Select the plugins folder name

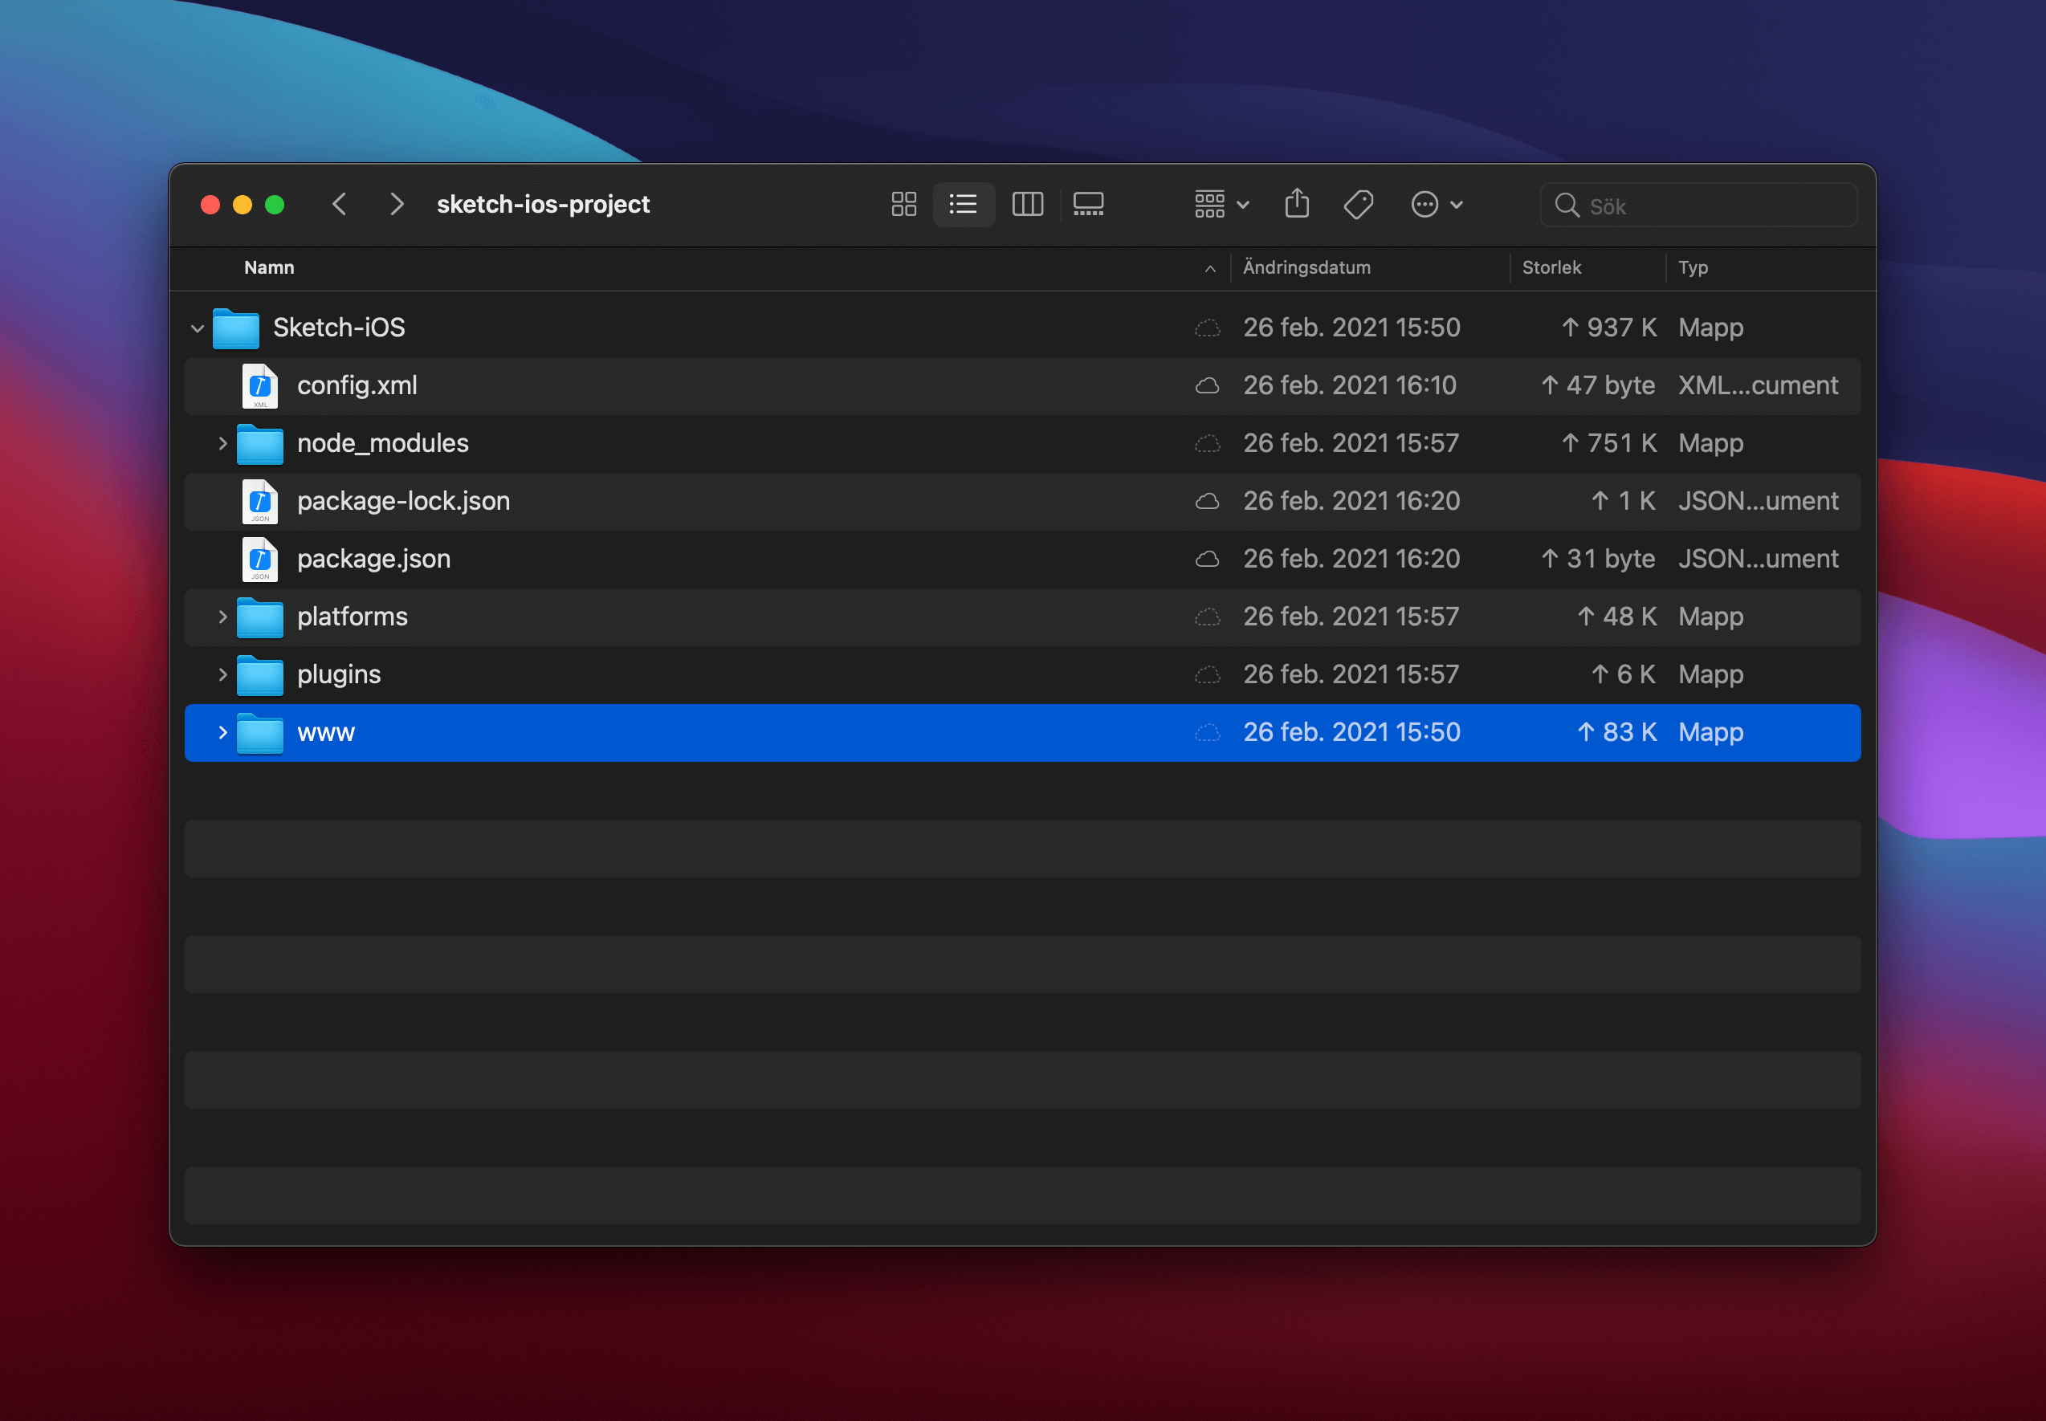[339, 675]
